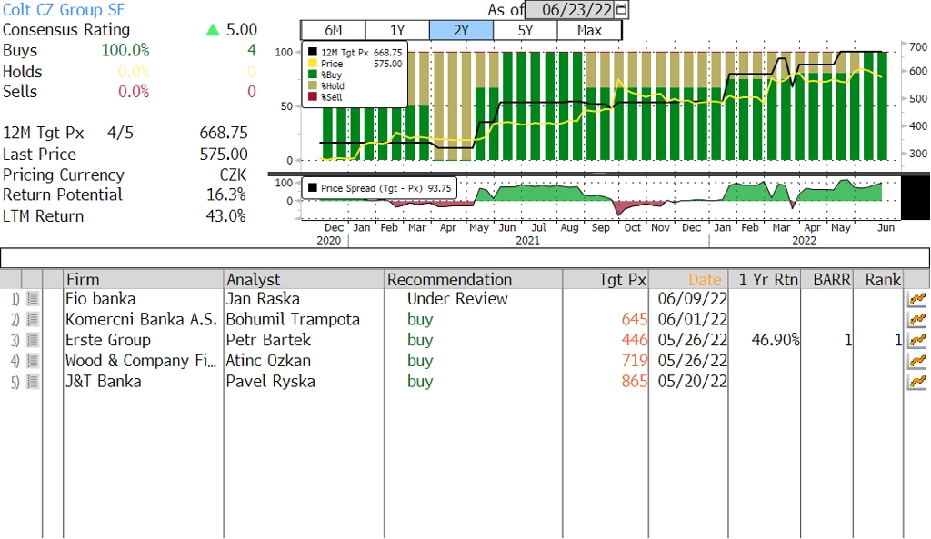Open document icon for J&T Banka row
Image resolution: width=931 pixels, height=539 pixels.
click(x=33, y=381)
